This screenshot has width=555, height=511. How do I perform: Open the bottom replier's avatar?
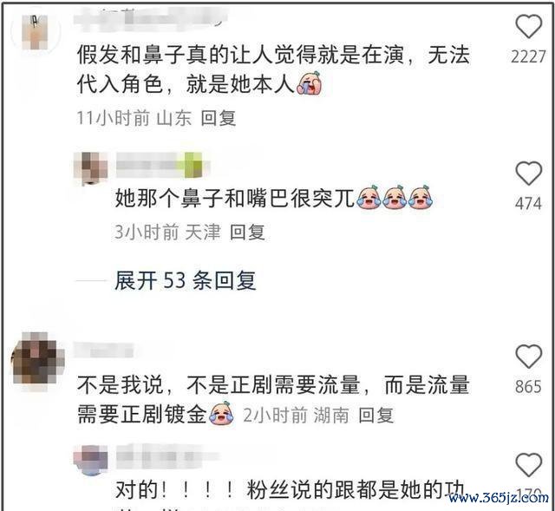click(x=91, y=459)
